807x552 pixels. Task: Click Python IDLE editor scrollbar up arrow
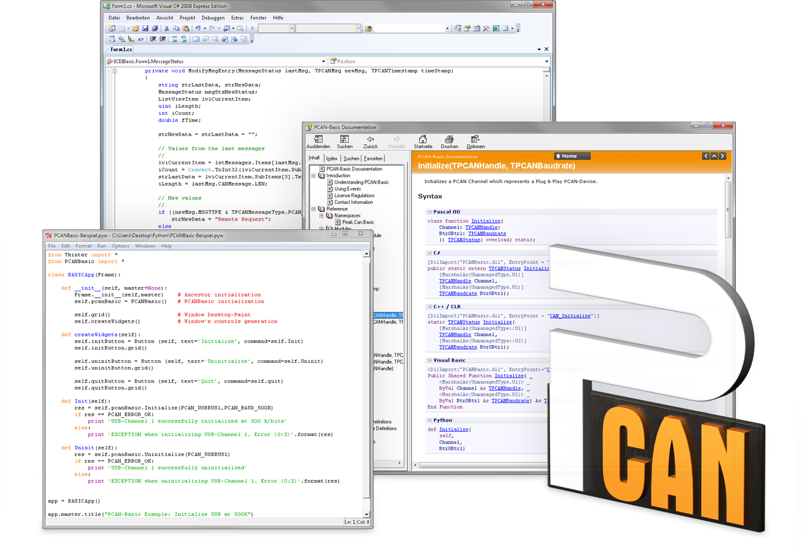[366, 253]
